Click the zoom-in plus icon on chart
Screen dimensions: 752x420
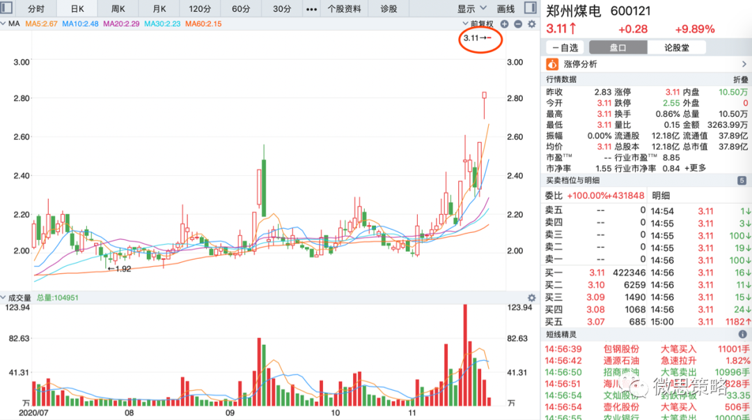505,24
